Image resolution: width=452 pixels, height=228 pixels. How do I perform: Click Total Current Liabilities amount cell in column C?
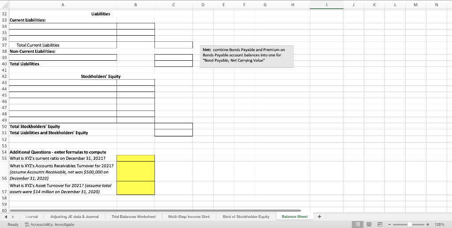173,45
